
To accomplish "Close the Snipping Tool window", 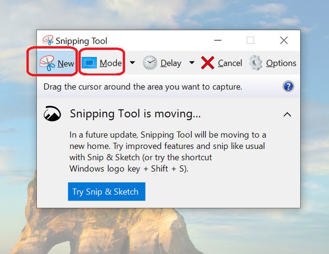I will 284,40.
